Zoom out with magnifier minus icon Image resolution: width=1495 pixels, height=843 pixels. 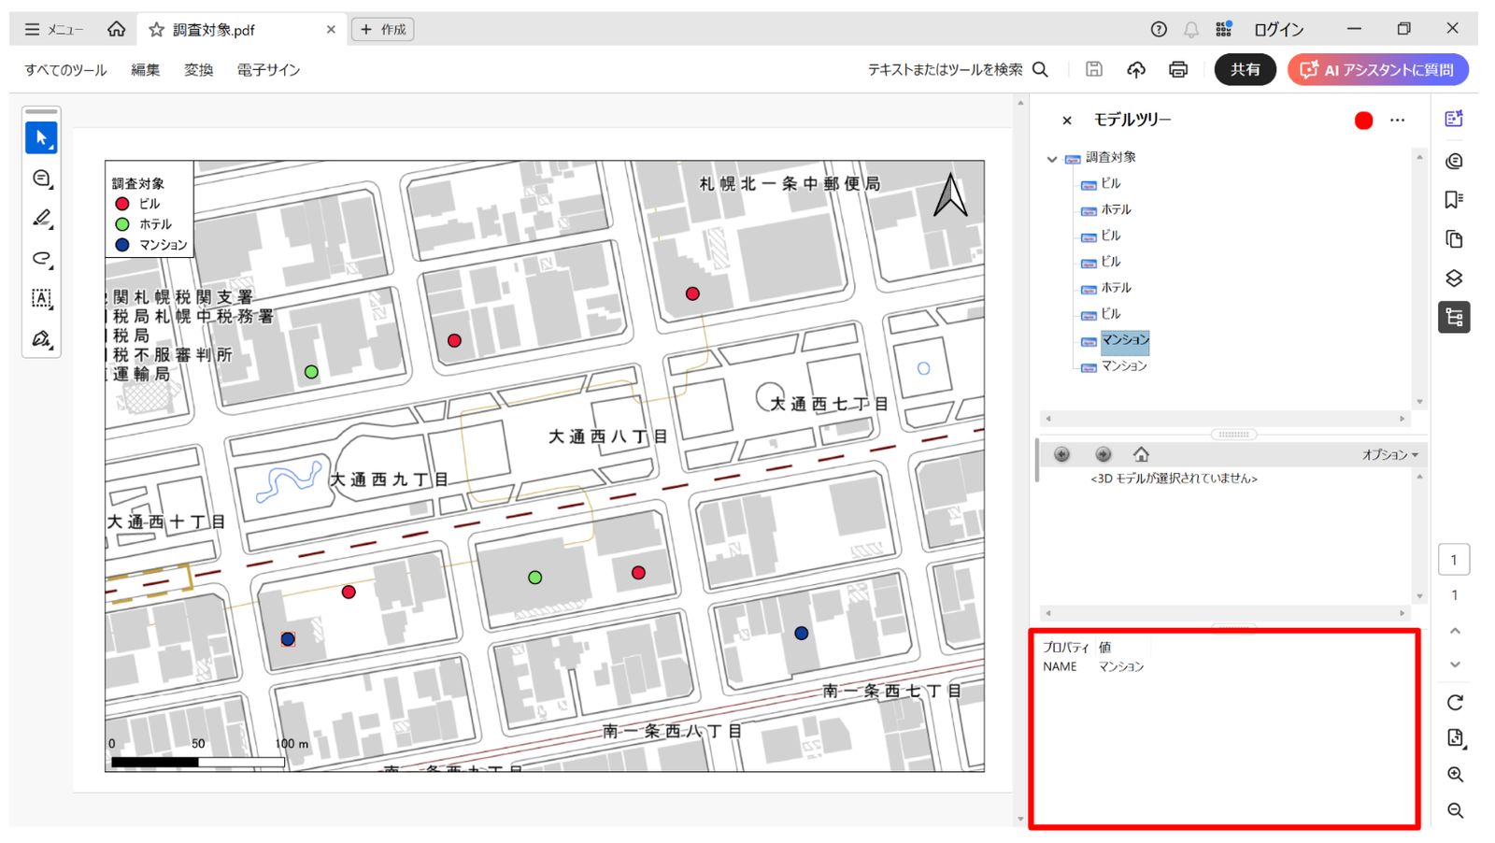[x=1455, y=811]
